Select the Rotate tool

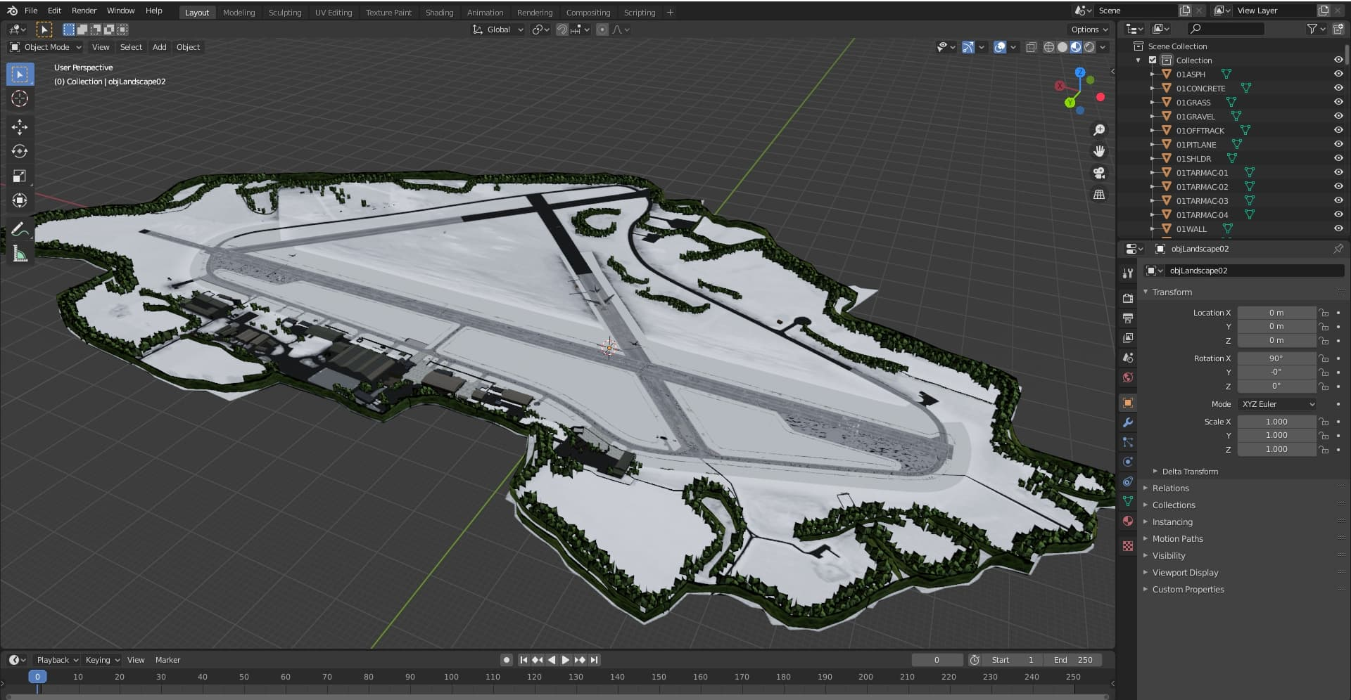(20, 151)
